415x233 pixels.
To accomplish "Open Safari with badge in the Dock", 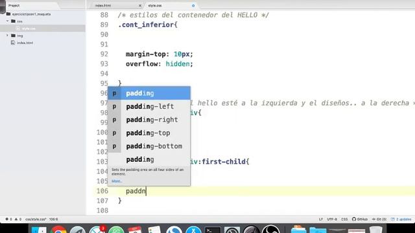I will 97,228.
